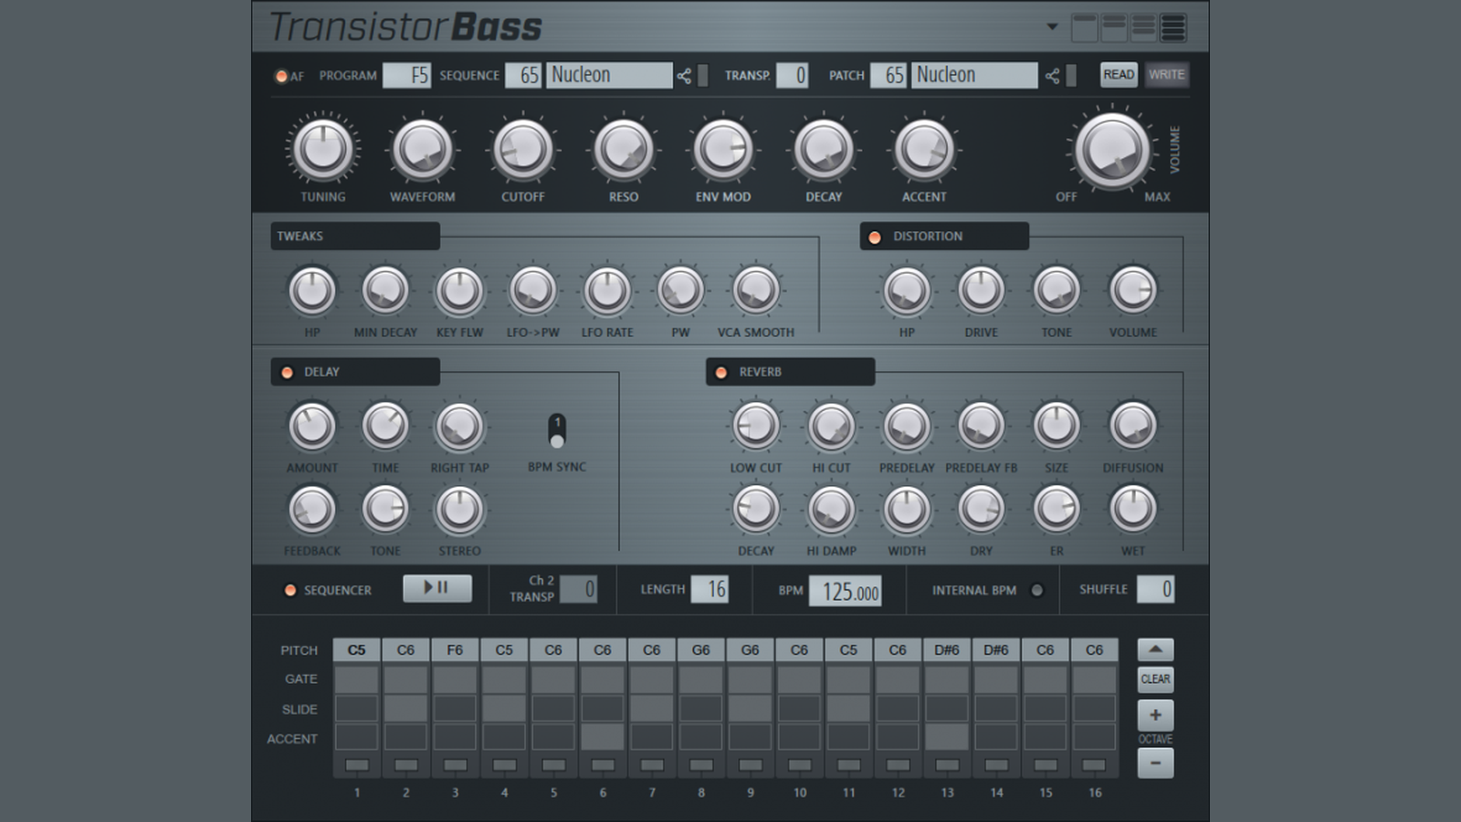Click the CLEAR button in the sequencer
The height and width of the screenshot is (822, 1461).
tap(1155, 680)
